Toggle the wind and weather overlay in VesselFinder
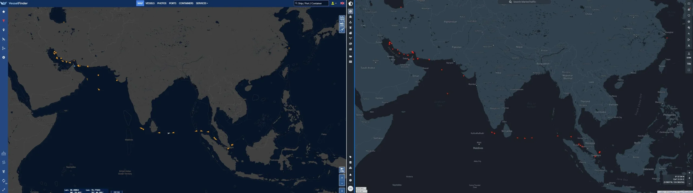This screenshot has width=693, height=193. pyautogui.click(x=342, y=24)
